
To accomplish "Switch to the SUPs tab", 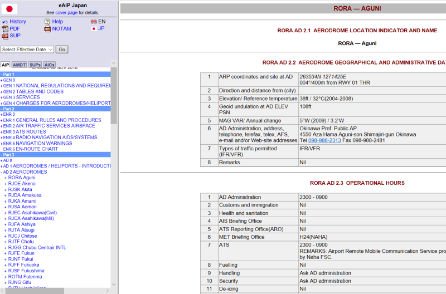I will 35,65.
